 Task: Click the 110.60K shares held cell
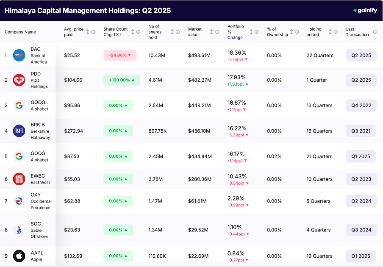click(x=157, y=256)
